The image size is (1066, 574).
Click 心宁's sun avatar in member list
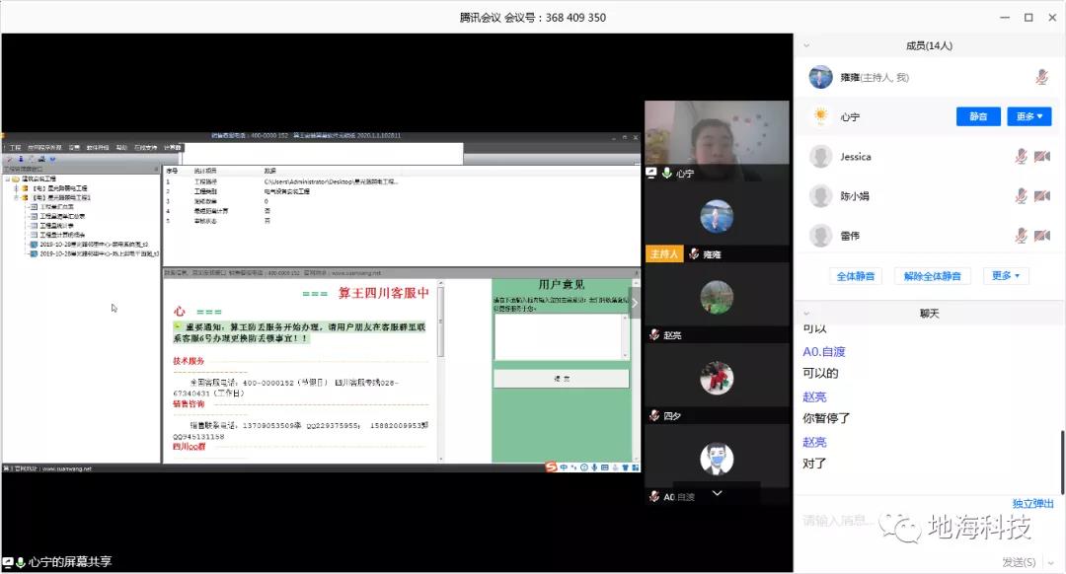pyautogui.click(x=820, y=116)
